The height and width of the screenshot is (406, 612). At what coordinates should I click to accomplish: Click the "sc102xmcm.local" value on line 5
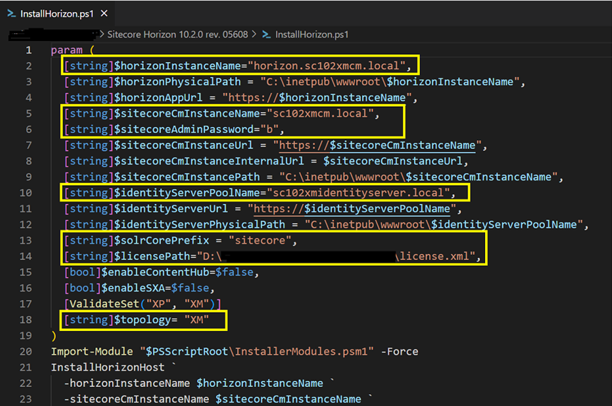point(320,113)
